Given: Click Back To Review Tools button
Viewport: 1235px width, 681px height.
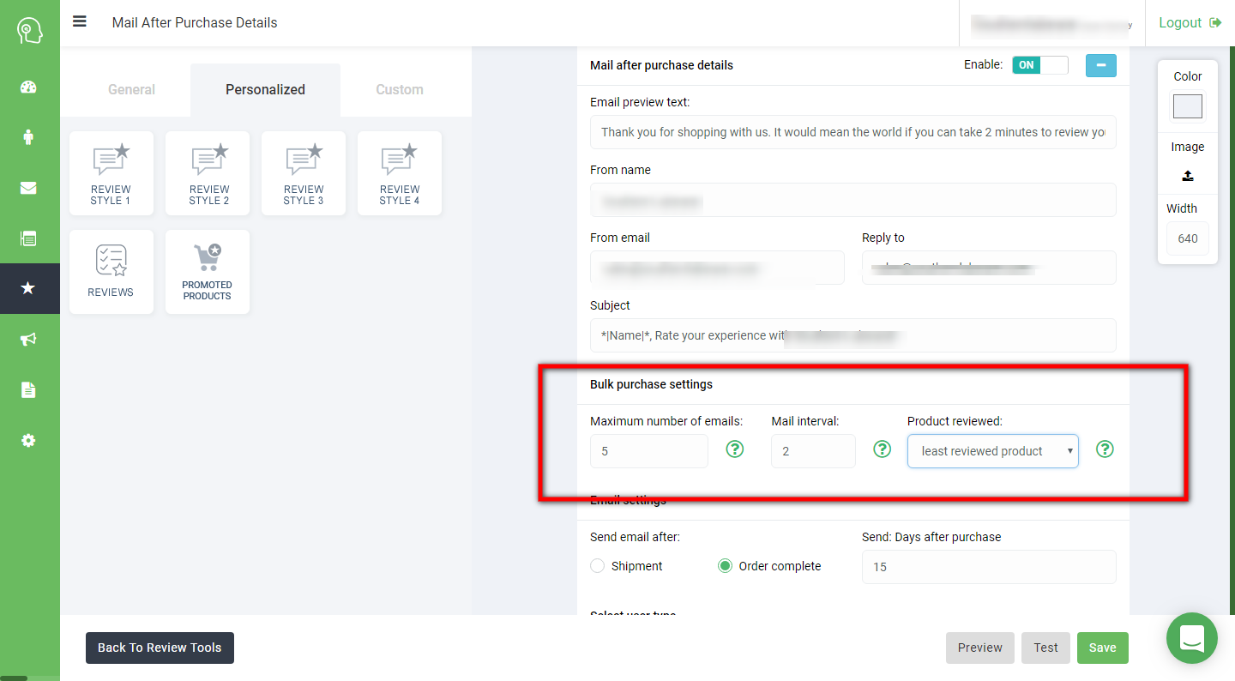Looking at the screenshot, I should coord(160,648).
